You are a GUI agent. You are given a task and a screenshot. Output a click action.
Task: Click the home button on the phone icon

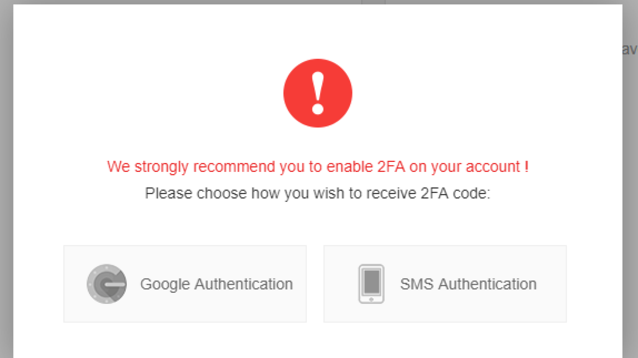[x=371, y=299]
